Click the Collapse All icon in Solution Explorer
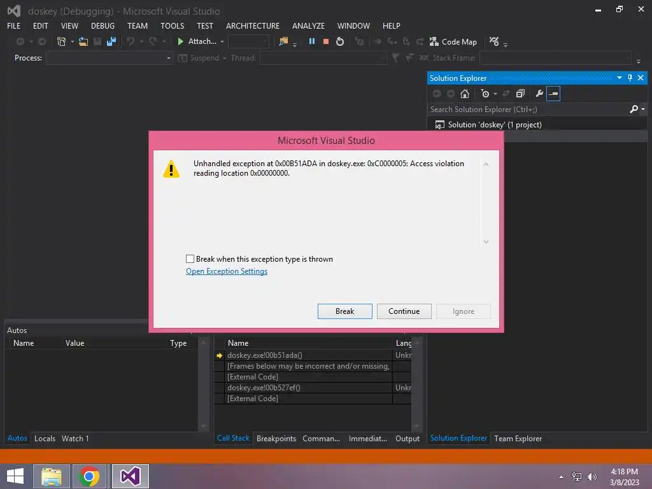652x489 pixels. 520,94
